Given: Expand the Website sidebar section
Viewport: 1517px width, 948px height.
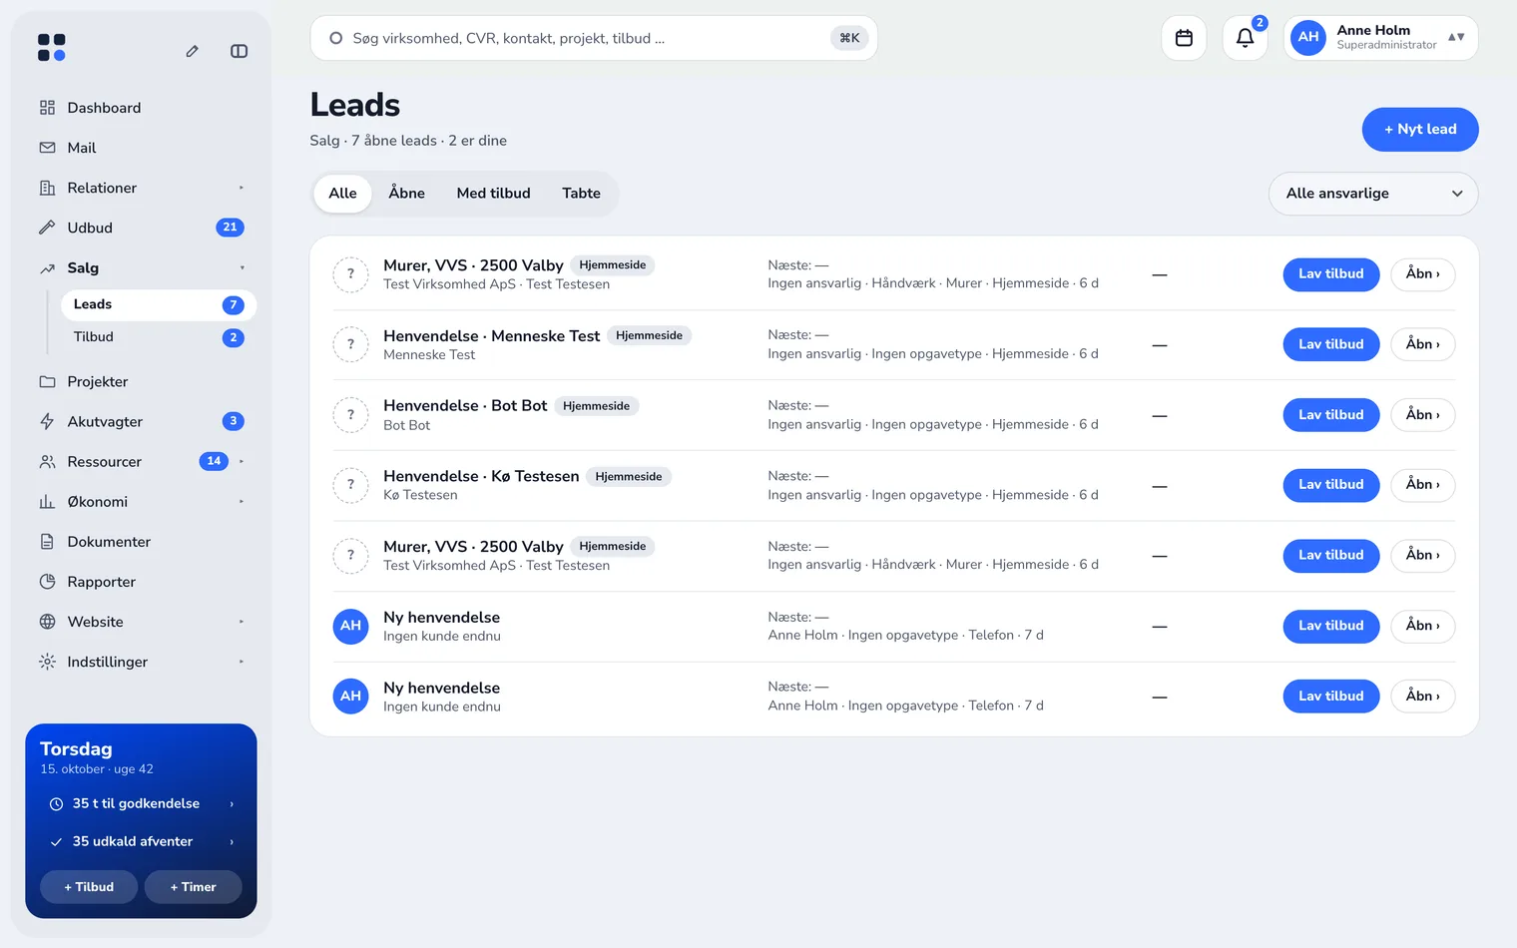Looking at the screenshot, I should click(x=242, y=622).
